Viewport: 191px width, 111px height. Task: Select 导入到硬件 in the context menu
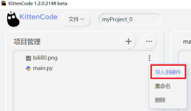click(x=168, y=72)
